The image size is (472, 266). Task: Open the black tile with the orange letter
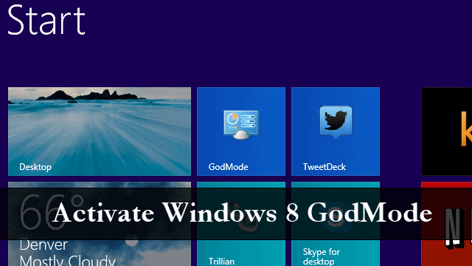tap(447, 132)
